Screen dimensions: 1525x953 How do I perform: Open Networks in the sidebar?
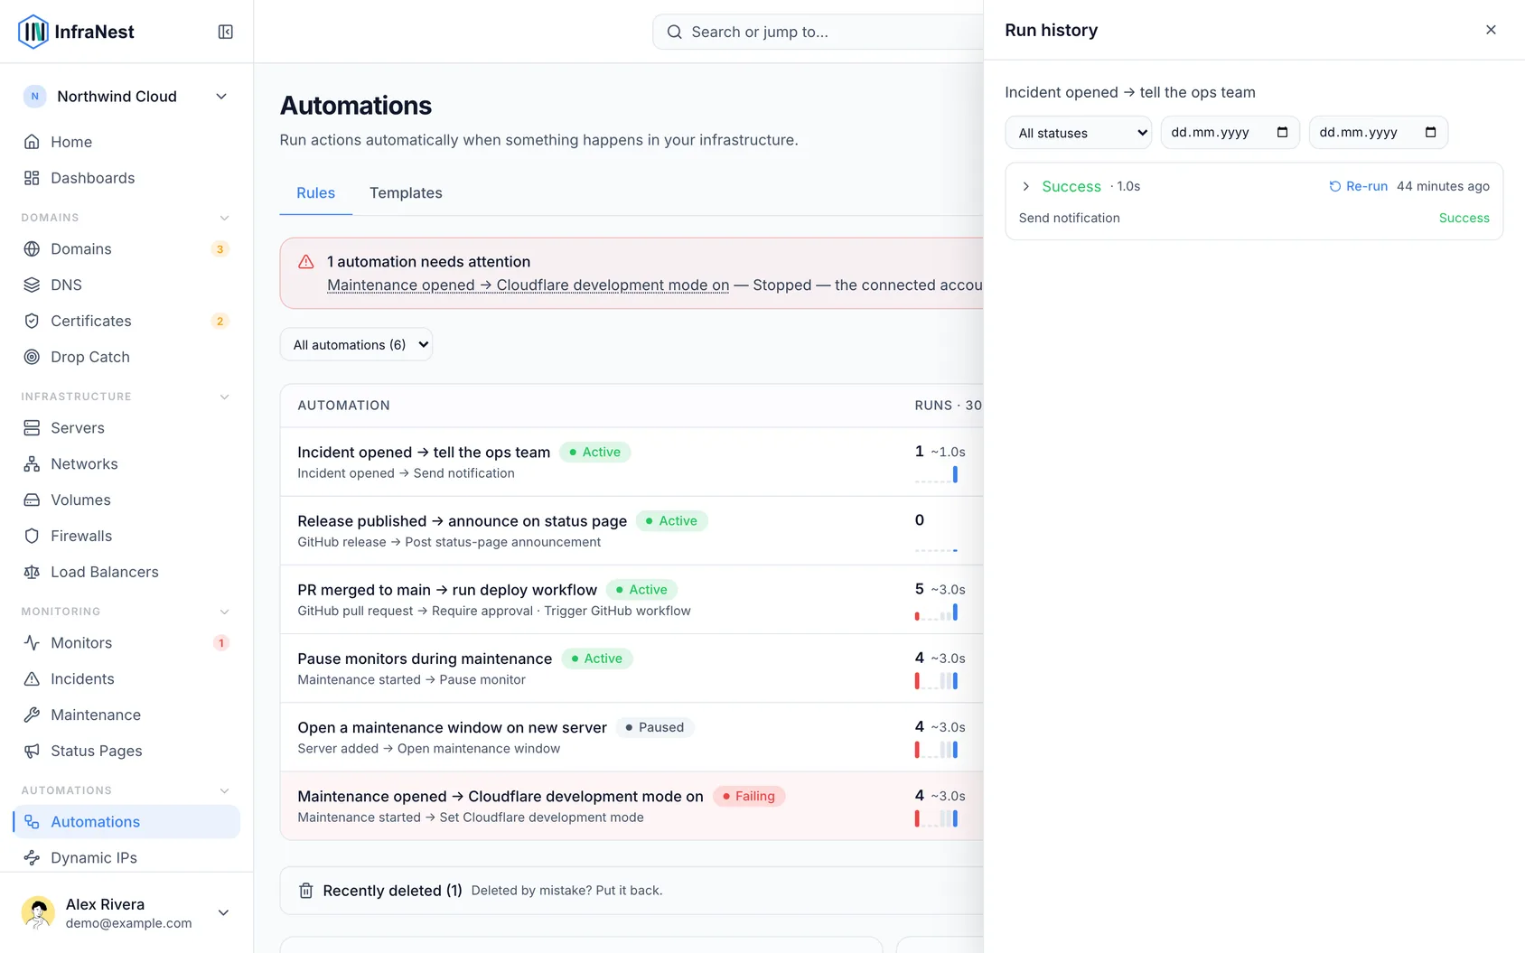pyautogui.click(x=126, y=463)
